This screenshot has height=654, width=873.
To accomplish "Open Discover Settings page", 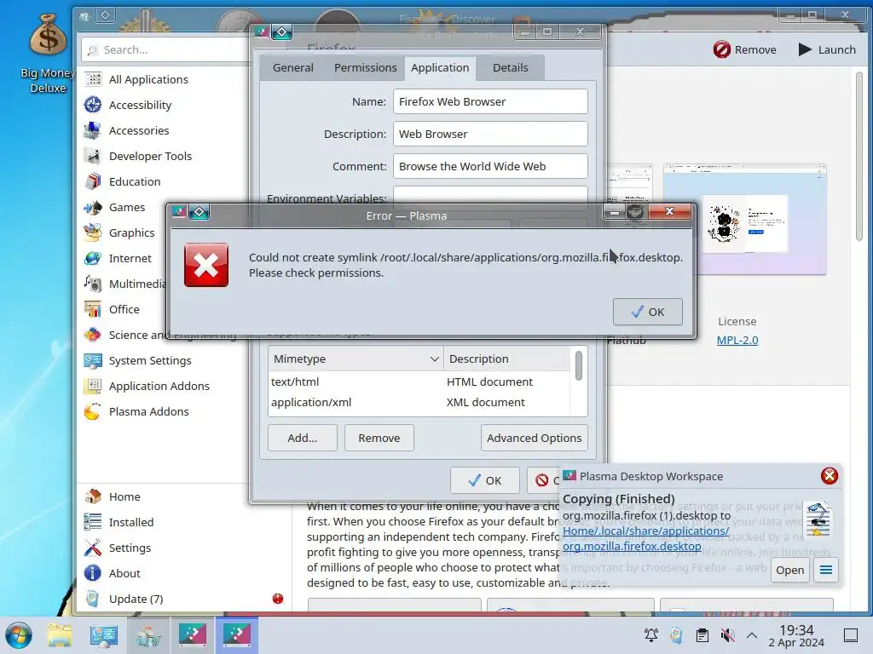I will tap(130, 548).
